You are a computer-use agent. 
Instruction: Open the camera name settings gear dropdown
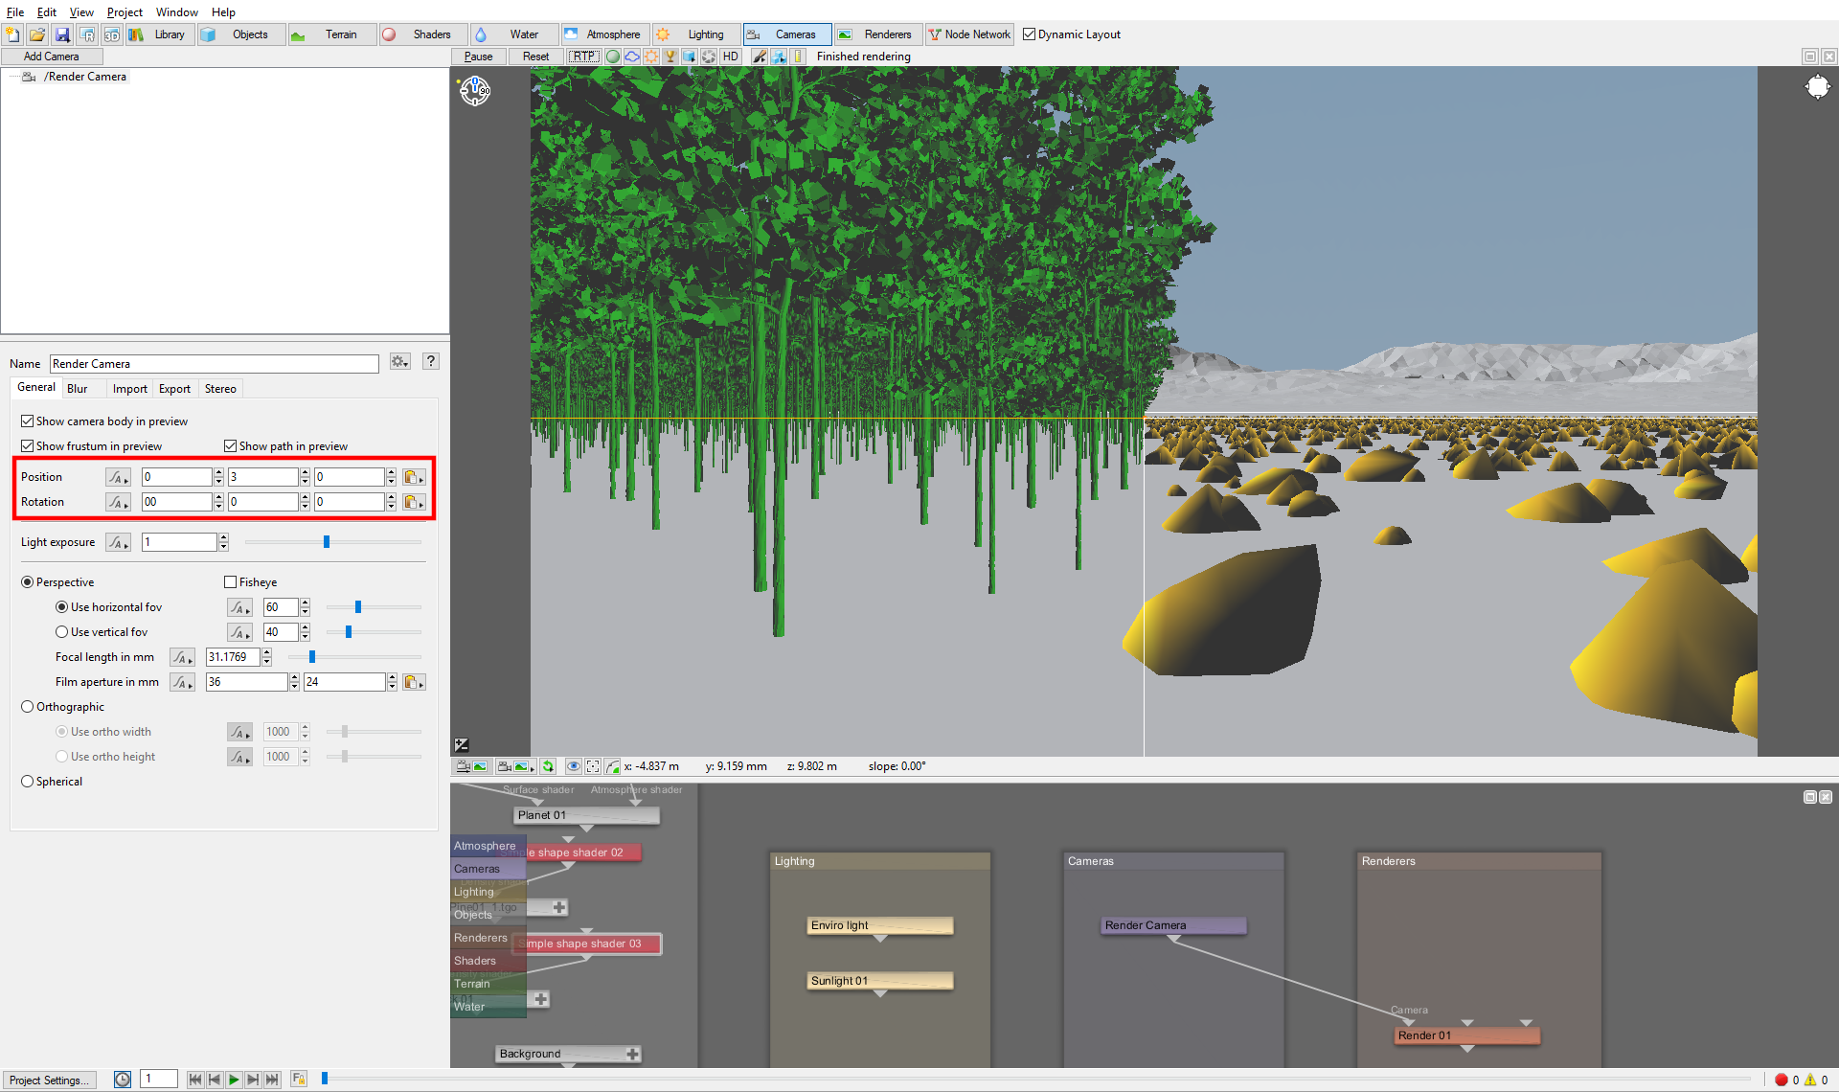pyautogui.click(x=400, y=362)
